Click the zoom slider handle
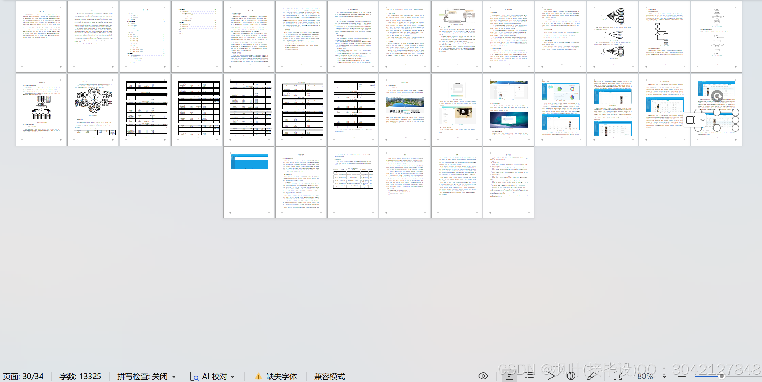The width and height of the screenshot is (762, 382). click(x=721, y=376)
